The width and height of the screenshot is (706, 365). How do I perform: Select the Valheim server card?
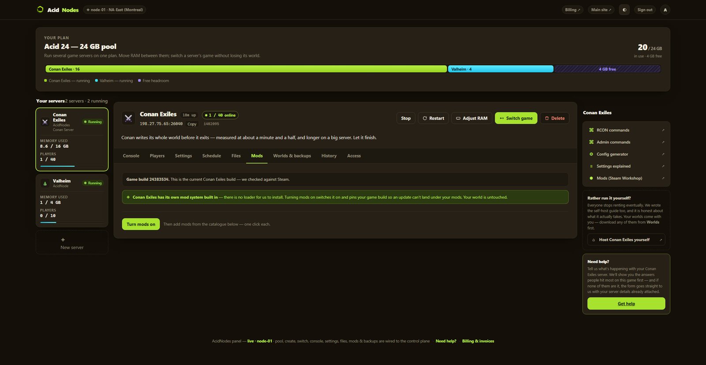click(72, 200)
